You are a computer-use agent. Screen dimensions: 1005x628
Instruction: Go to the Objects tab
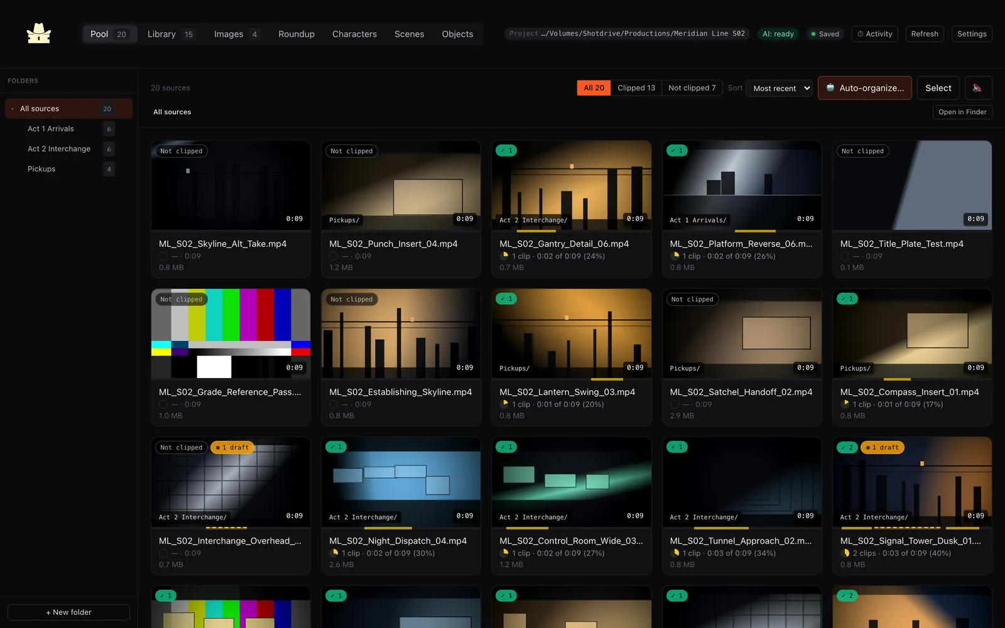point(457,34)
